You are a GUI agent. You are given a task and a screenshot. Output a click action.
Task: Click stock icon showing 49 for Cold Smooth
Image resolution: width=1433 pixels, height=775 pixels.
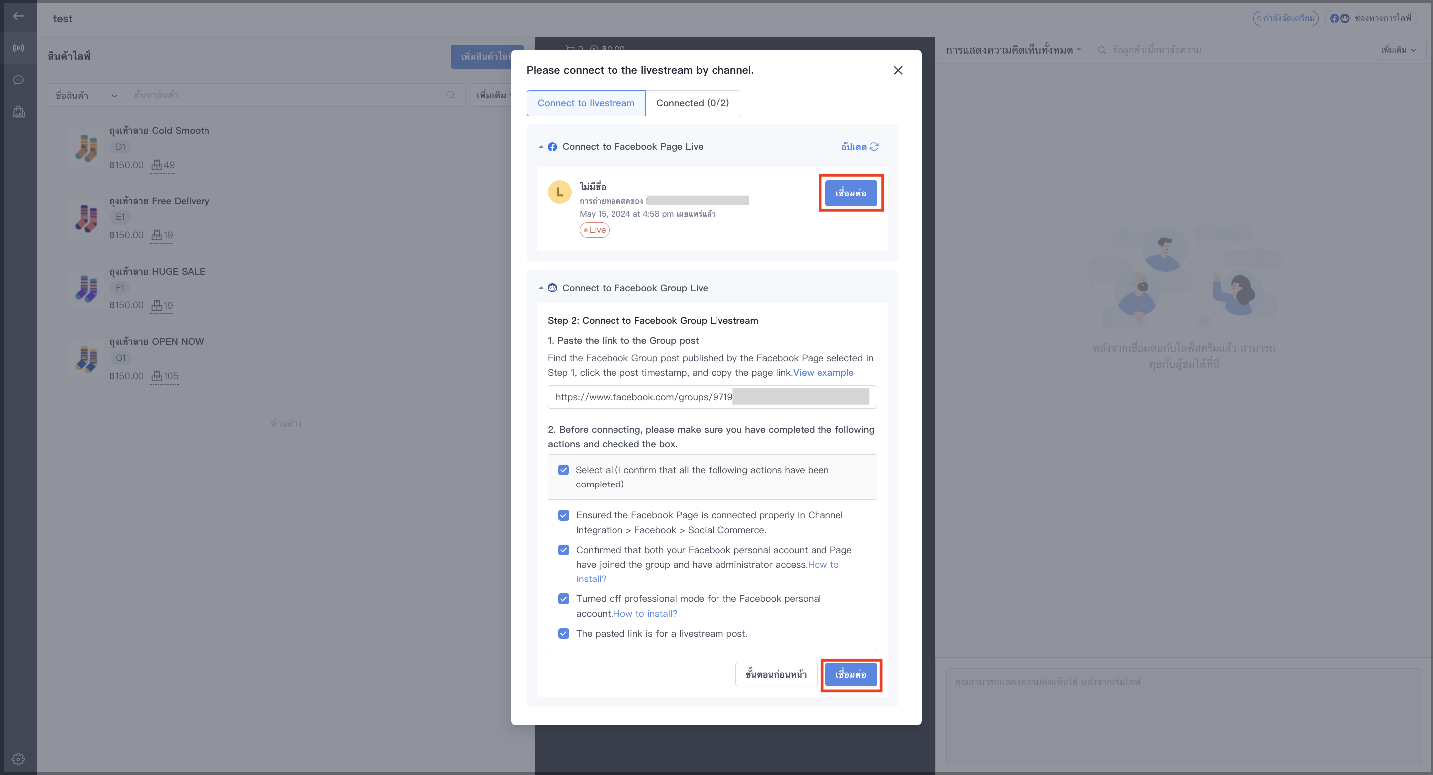(x=156, y=165)
